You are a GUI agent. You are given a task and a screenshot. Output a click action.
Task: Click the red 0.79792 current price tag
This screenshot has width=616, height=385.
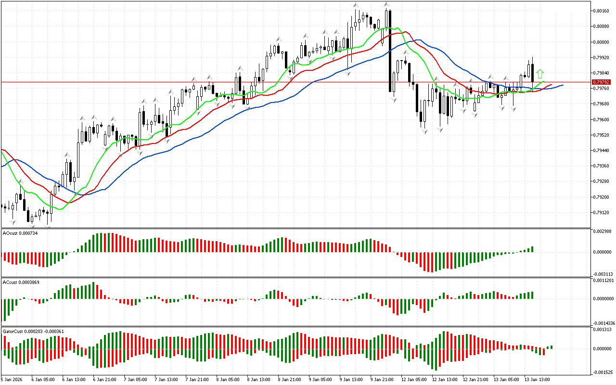tap(601, 82)
